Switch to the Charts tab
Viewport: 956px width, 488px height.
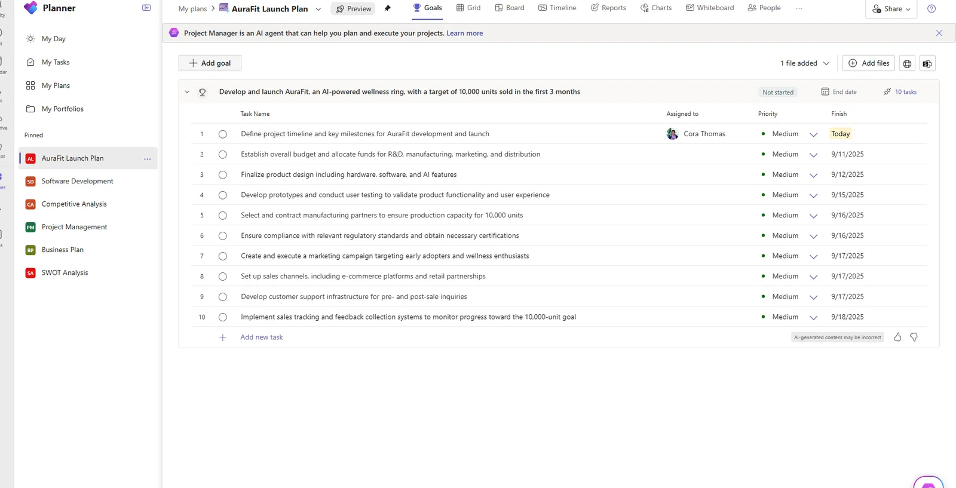pyautogui.click(x=656, y=8)
